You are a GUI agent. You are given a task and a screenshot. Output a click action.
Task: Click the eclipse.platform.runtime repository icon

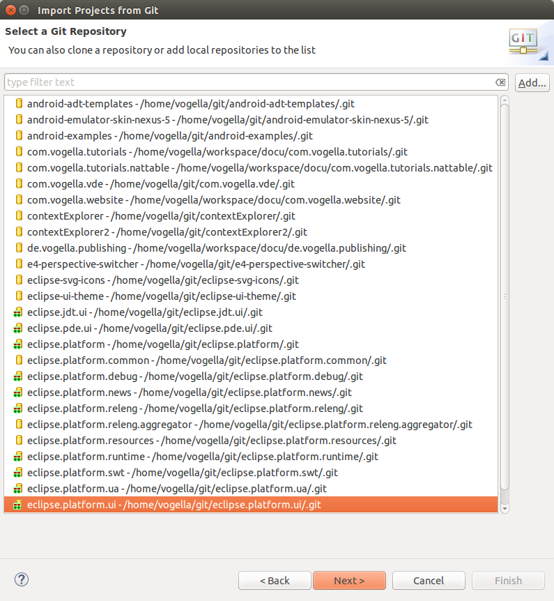pyautogui.click(x=17, y=457)
